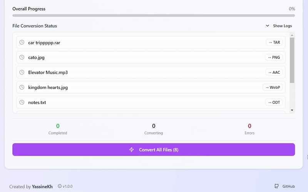Open AAC format badge for Elevator Music.mp3

point(274,72)
